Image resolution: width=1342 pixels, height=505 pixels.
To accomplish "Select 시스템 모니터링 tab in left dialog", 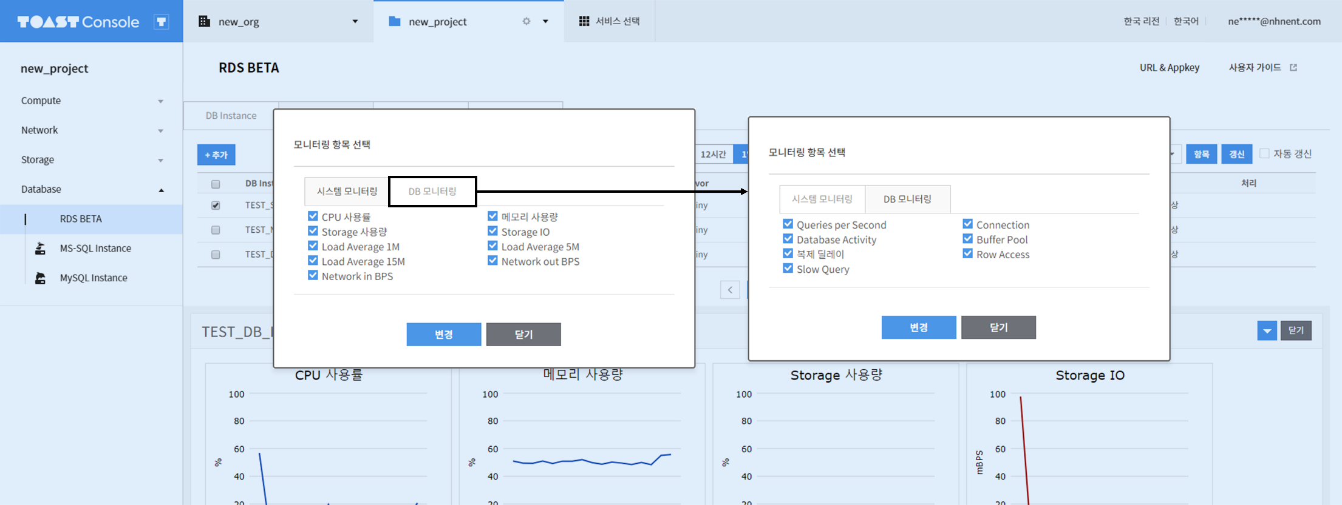I will [x=347, y=191].
